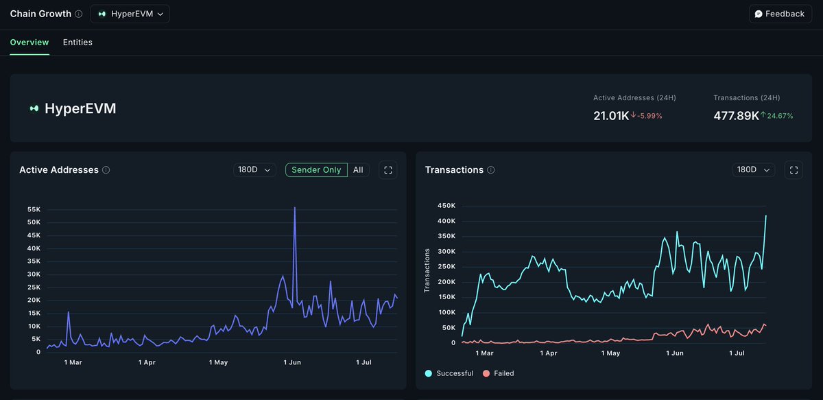Image resolution: width=823 pixels, height=400 pixels.
Task: Switch to the Entities tab
Action: coord(77,43)
